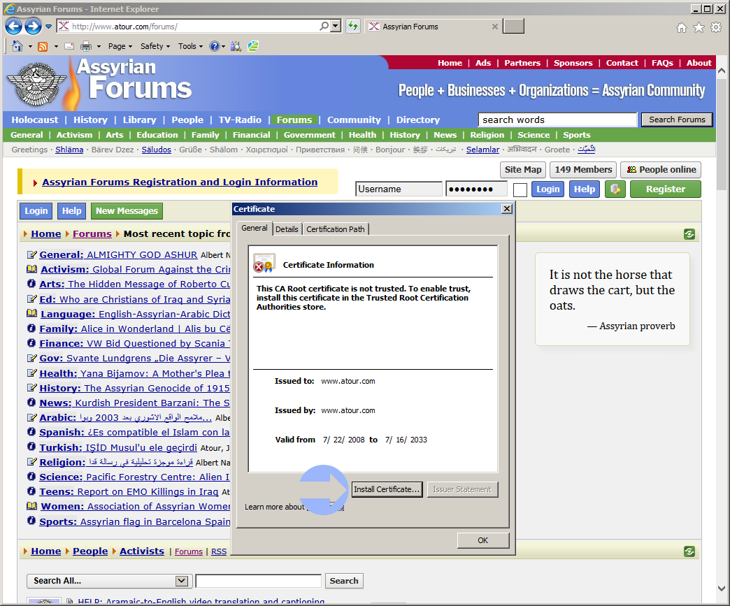The width and height of the screenshot is (730, 606).
Task: Open a new blank tab
Action: click(x=513, y=26)
